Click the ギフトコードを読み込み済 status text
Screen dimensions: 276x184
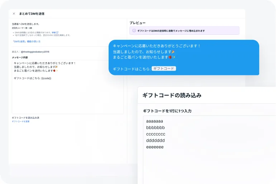pos(25,118)
